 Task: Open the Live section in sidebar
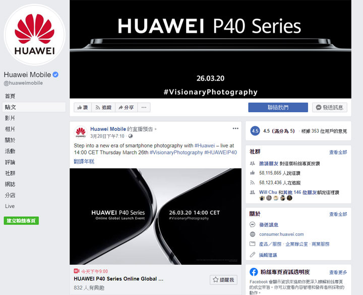click(10, 206)
